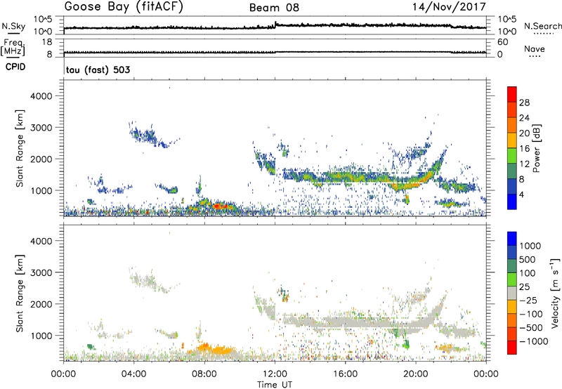The width and height of the screenshot is (562, 389).
Task: Click the "3000" tick in the power panel
Action: pos(41,128)
